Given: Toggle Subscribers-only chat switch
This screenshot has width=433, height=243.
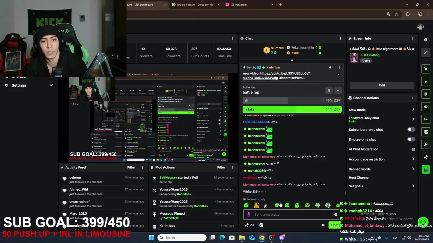Looking at the screenshot, I should 411,130.
